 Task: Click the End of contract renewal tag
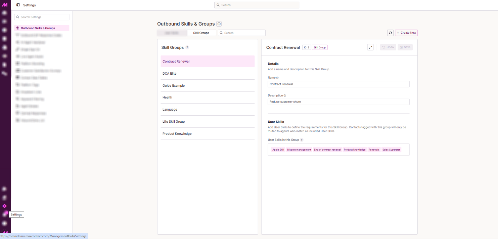coord(327,150)
